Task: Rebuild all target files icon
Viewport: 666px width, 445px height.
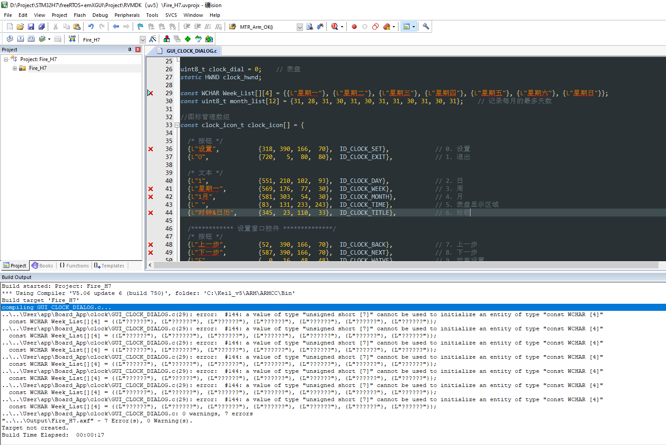Action: coord(31,39)
